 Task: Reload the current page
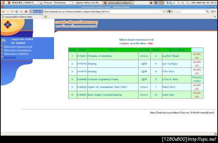click(17, 12)
